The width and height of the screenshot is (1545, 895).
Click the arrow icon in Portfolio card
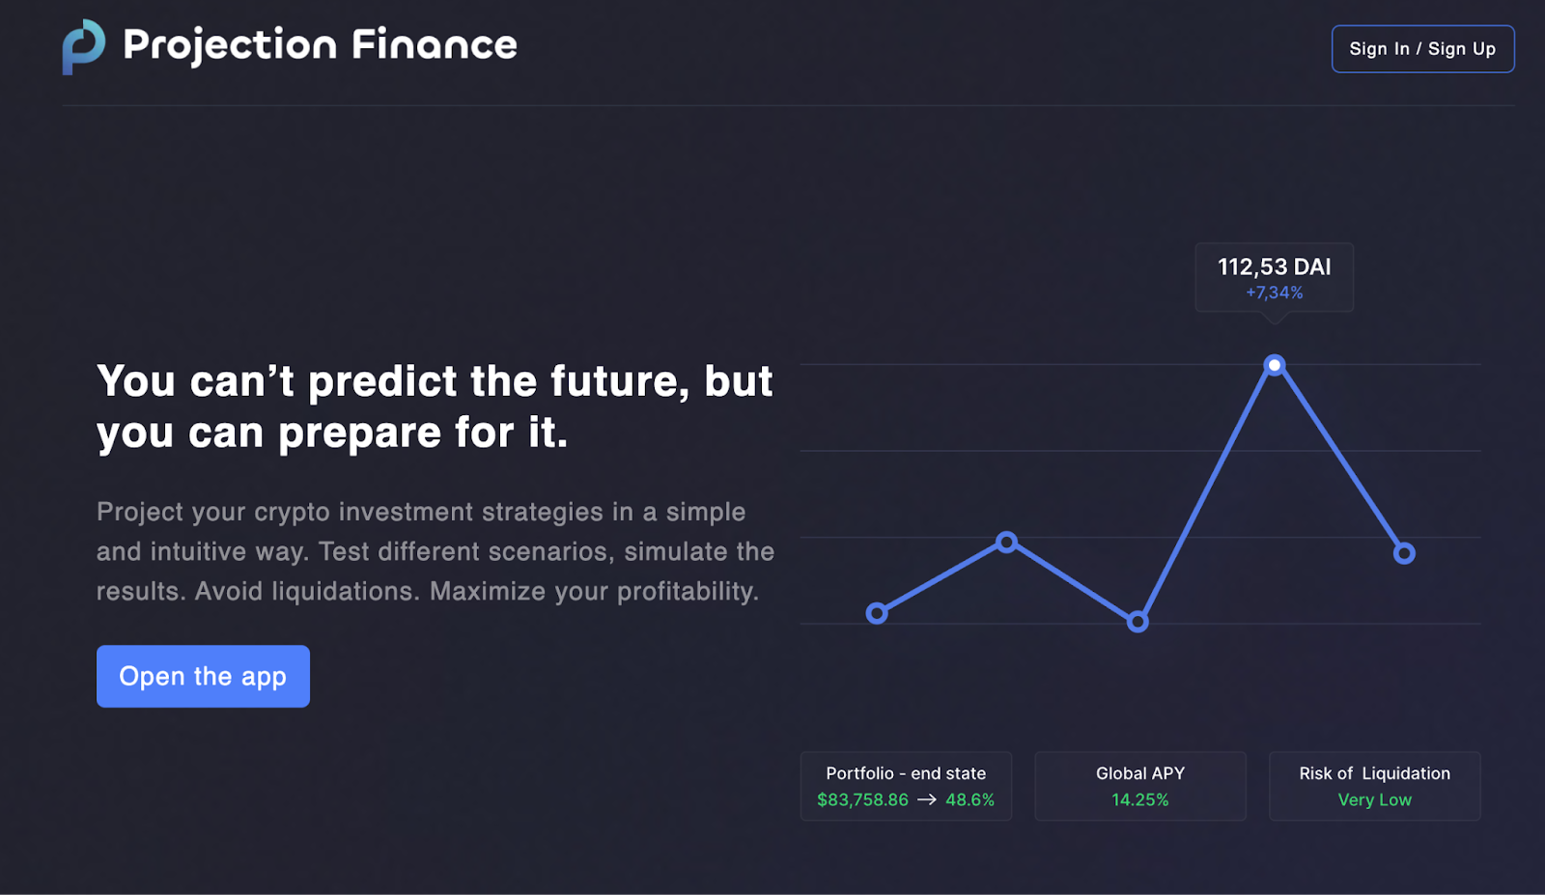coord(927,799)
